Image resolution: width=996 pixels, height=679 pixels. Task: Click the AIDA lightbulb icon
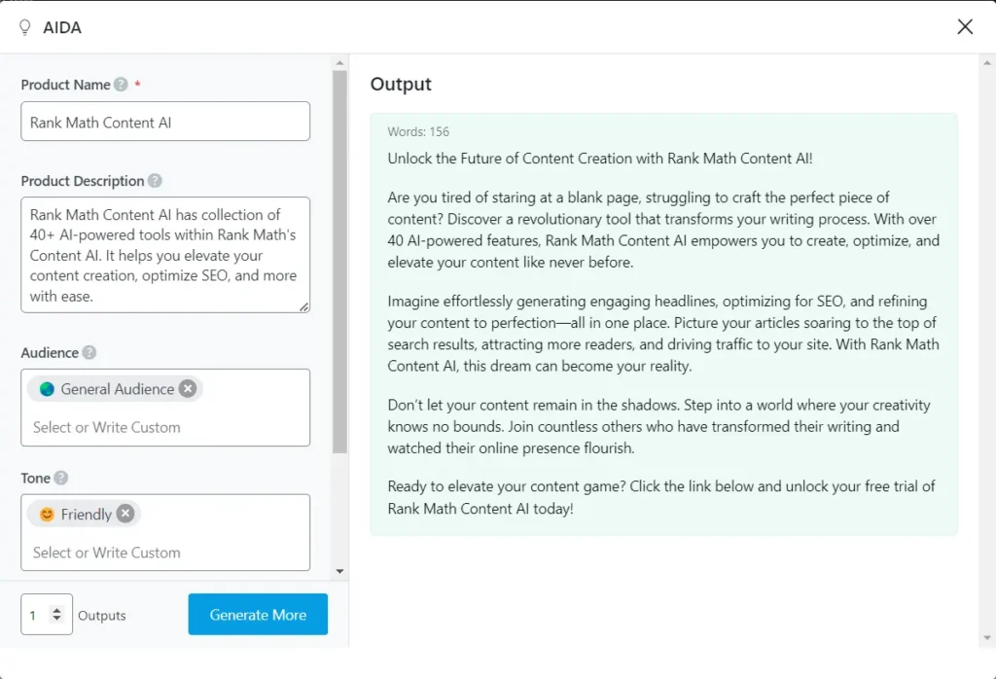click(24, 27)
